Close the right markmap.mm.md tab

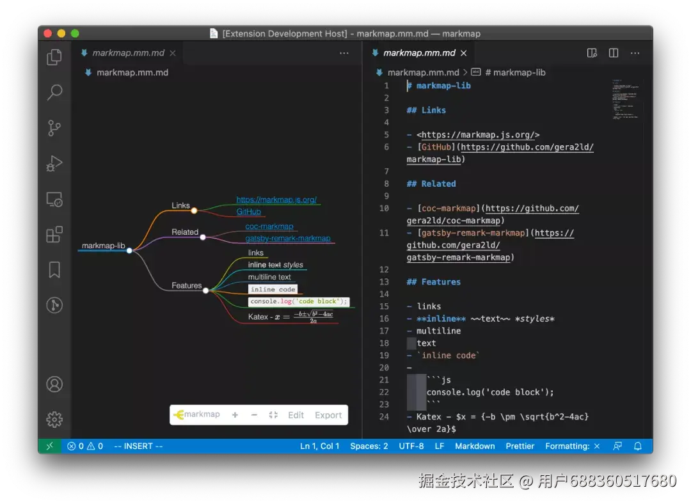[464, 53]
